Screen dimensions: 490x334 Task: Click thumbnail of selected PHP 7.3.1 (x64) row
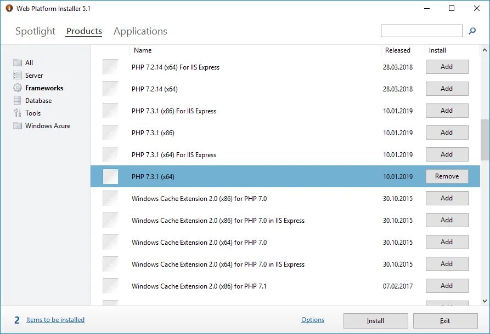point(110,176)
